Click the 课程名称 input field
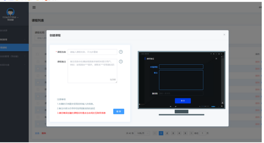Screen dimensions: 264x143 click(92, 52)
